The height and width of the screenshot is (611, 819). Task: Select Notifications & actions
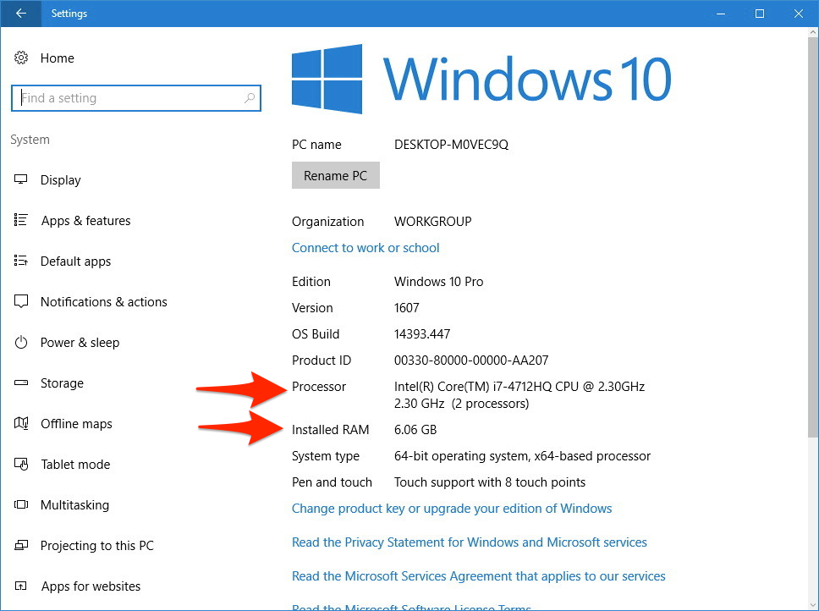click(104, 302)
